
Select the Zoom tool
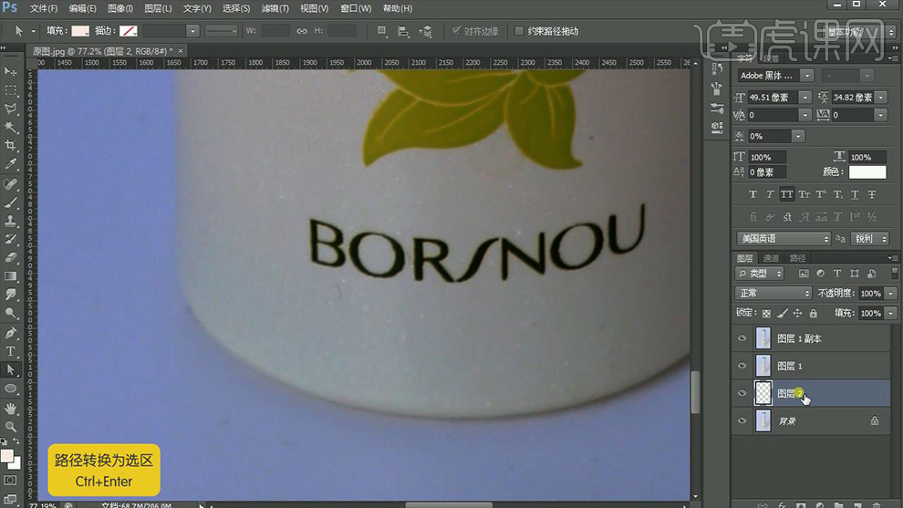[10, 427]
